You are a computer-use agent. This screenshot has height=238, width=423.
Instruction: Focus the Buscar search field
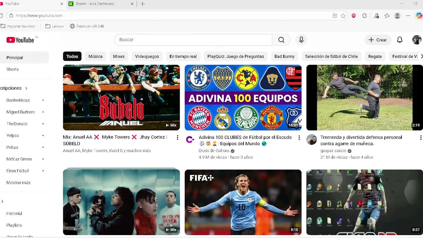click(x=193, y=40)
